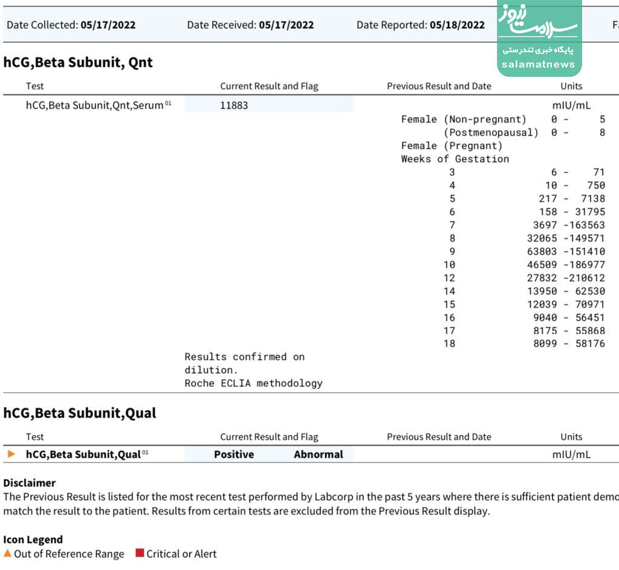Click the Positive result for hCG Qual
Screen dimensions: 619x570
click(234, 455)
